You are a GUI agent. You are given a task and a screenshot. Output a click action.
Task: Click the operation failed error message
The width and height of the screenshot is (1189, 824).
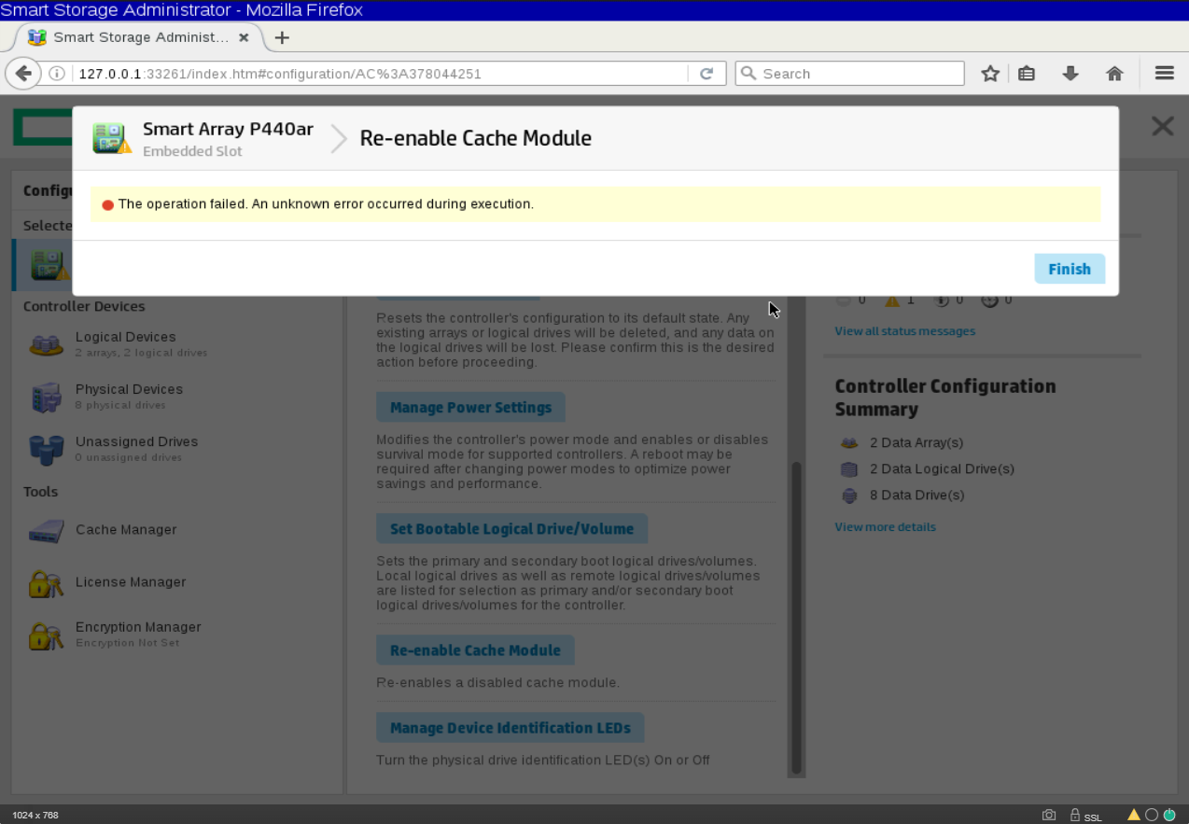326,203
